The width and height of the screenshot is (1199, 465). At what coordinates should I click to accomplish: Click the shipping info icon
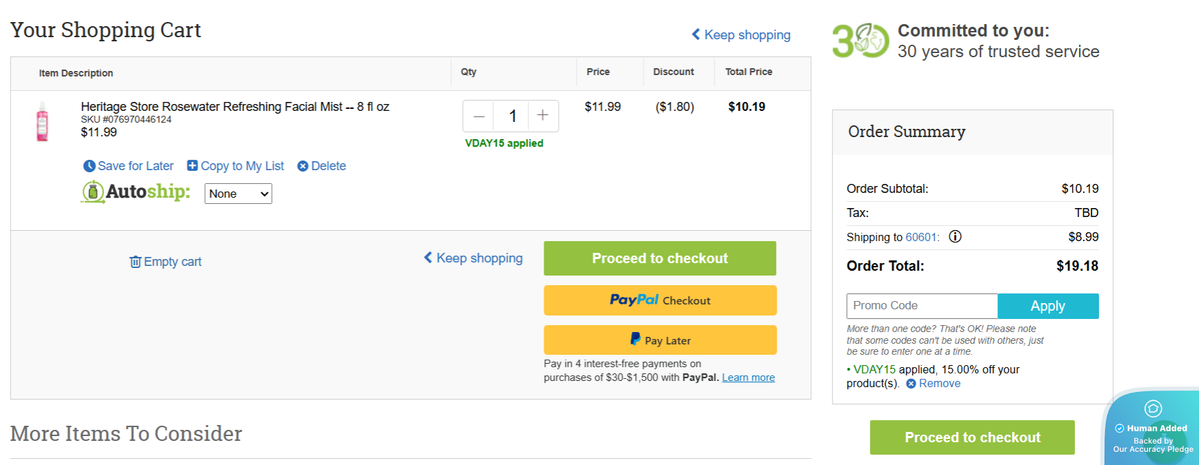pos(955,237)
